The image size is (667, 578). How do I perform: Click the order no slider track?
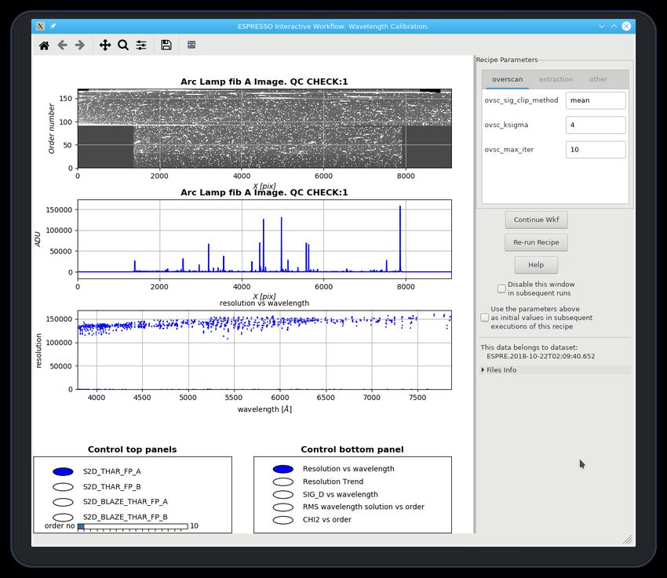[x=133, y=526]
